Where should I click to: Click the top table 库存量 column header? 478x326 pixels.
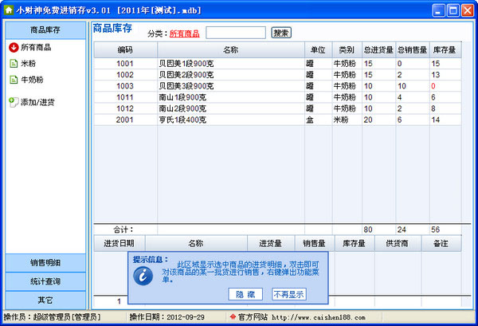tap(445, 50)
